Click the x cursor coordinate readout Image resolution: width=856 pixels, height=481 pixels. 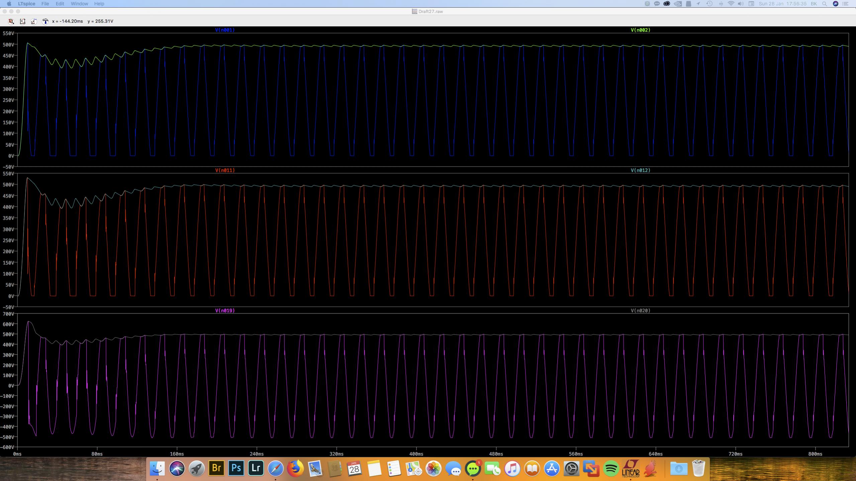pos(68,21)
